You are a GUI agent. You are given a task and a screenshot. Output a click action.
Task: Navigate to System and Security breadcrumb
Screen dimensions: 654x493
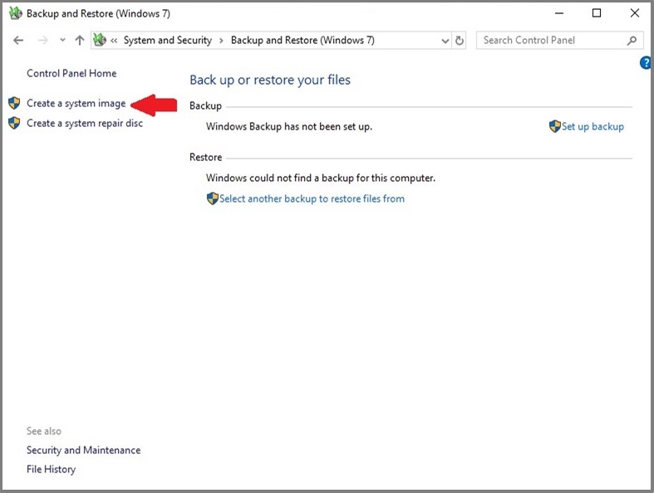pos(167,40)
